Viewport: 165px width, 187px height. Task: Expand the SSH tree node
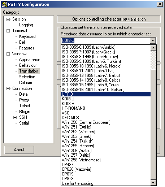15,117
